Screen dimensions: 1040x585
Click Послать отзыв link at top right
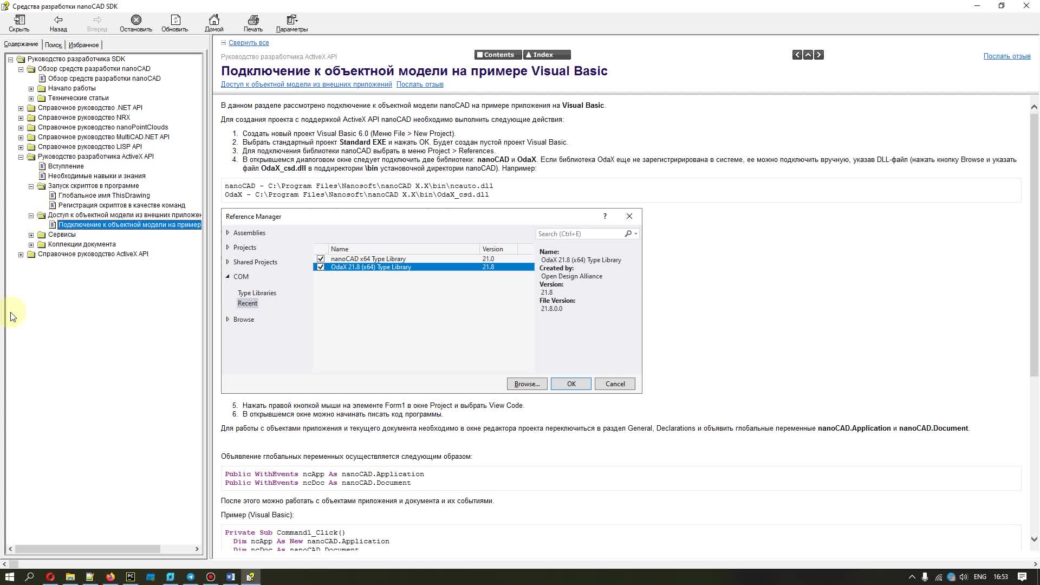[x=1007, y=56]
